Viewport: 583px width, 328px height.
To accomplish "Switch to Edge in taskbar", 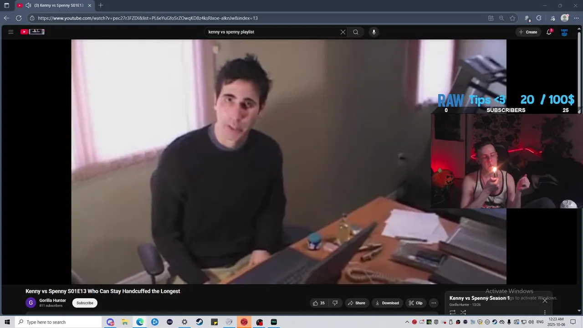I will pyautogui.click(x=140, y=322).
